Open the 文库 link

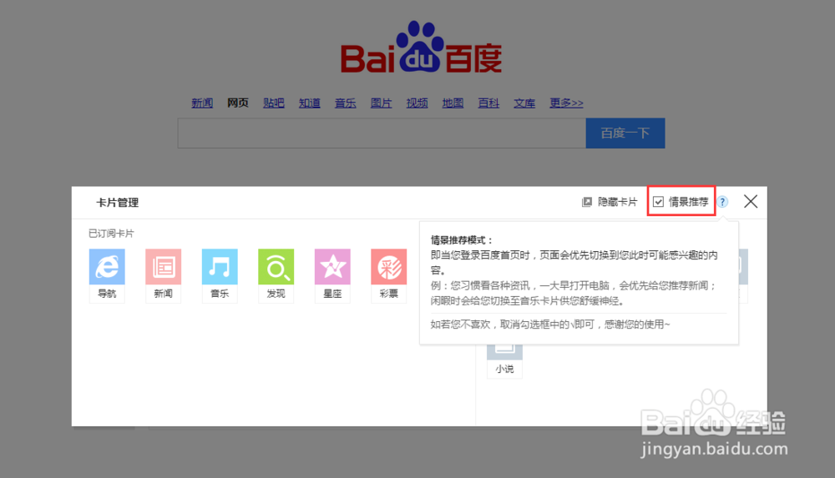click(524, 103)
